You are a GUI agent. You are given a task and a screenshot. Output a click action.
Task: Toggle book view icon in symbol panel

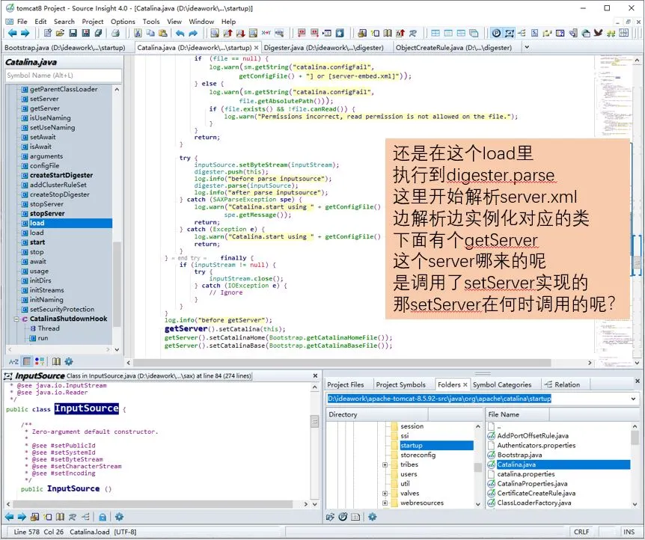(56, 361)
